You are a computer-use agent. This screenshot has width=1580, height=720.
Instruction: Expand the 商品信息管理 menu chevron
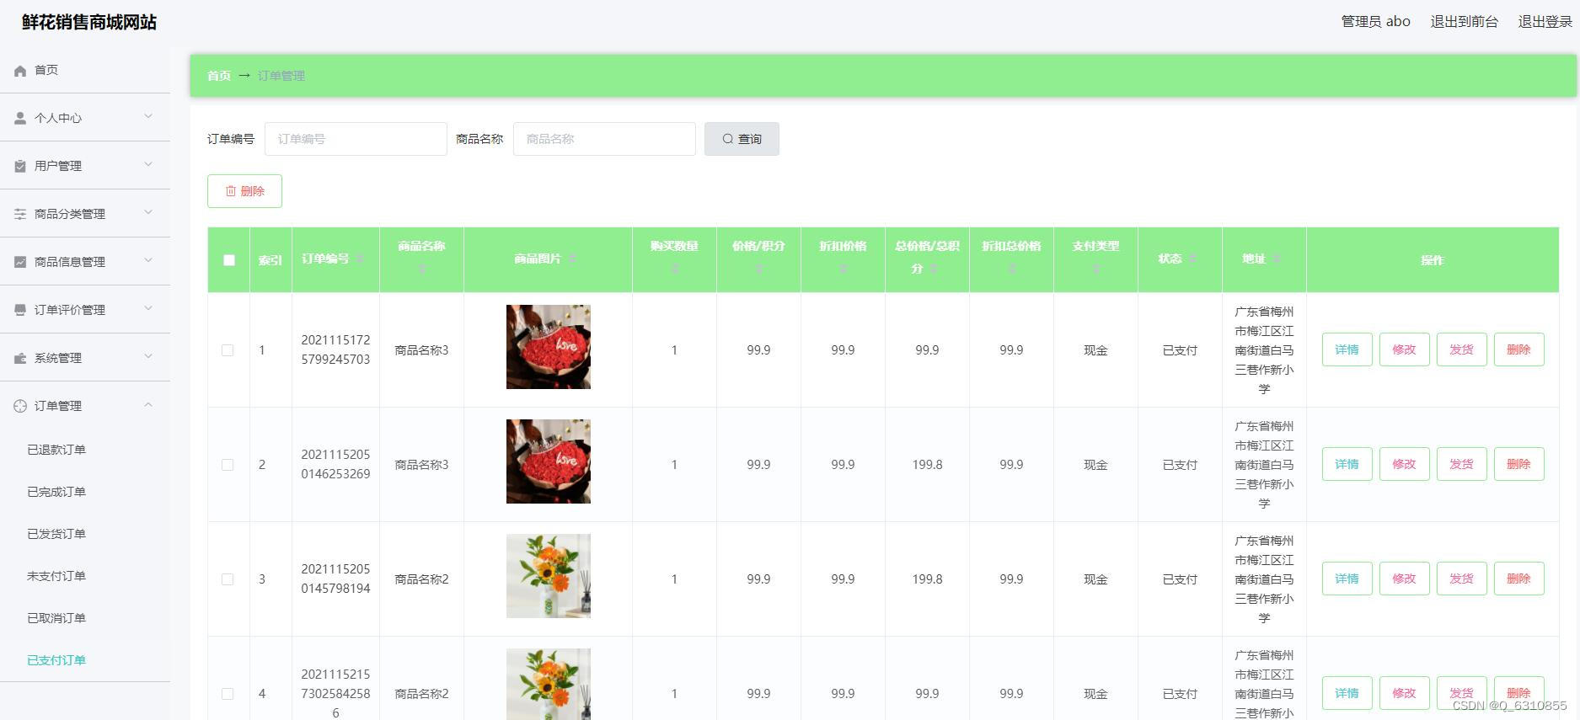(148, 261)
